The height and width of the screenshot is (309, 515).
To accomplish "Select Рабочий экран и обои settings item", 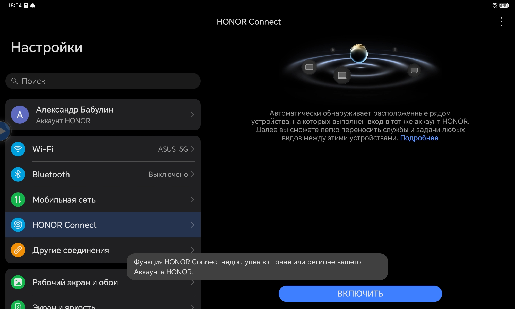I will tap(103, 282).
